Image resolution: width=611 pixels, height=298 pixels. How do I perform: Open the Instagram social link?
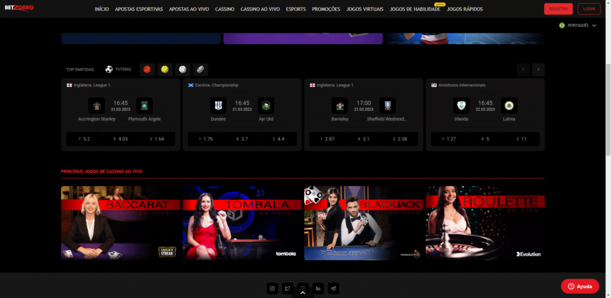tap(273, 288)
